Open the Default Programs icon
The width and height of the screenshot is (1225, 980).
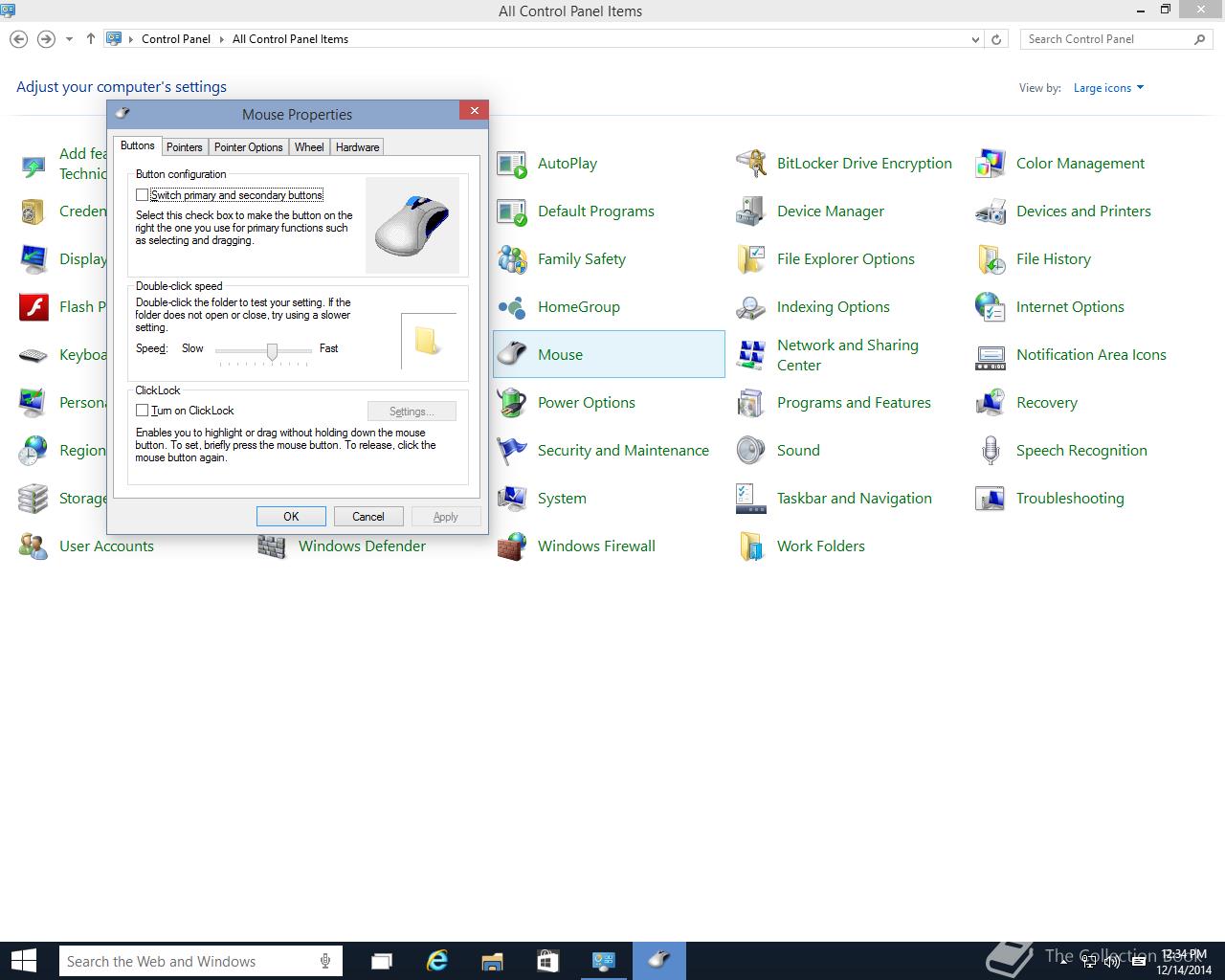(x=512, y=212)
